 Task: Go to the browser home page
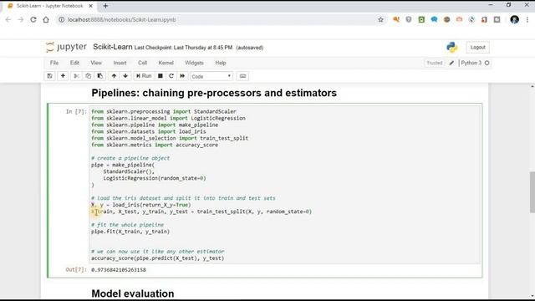pos(46,20)
